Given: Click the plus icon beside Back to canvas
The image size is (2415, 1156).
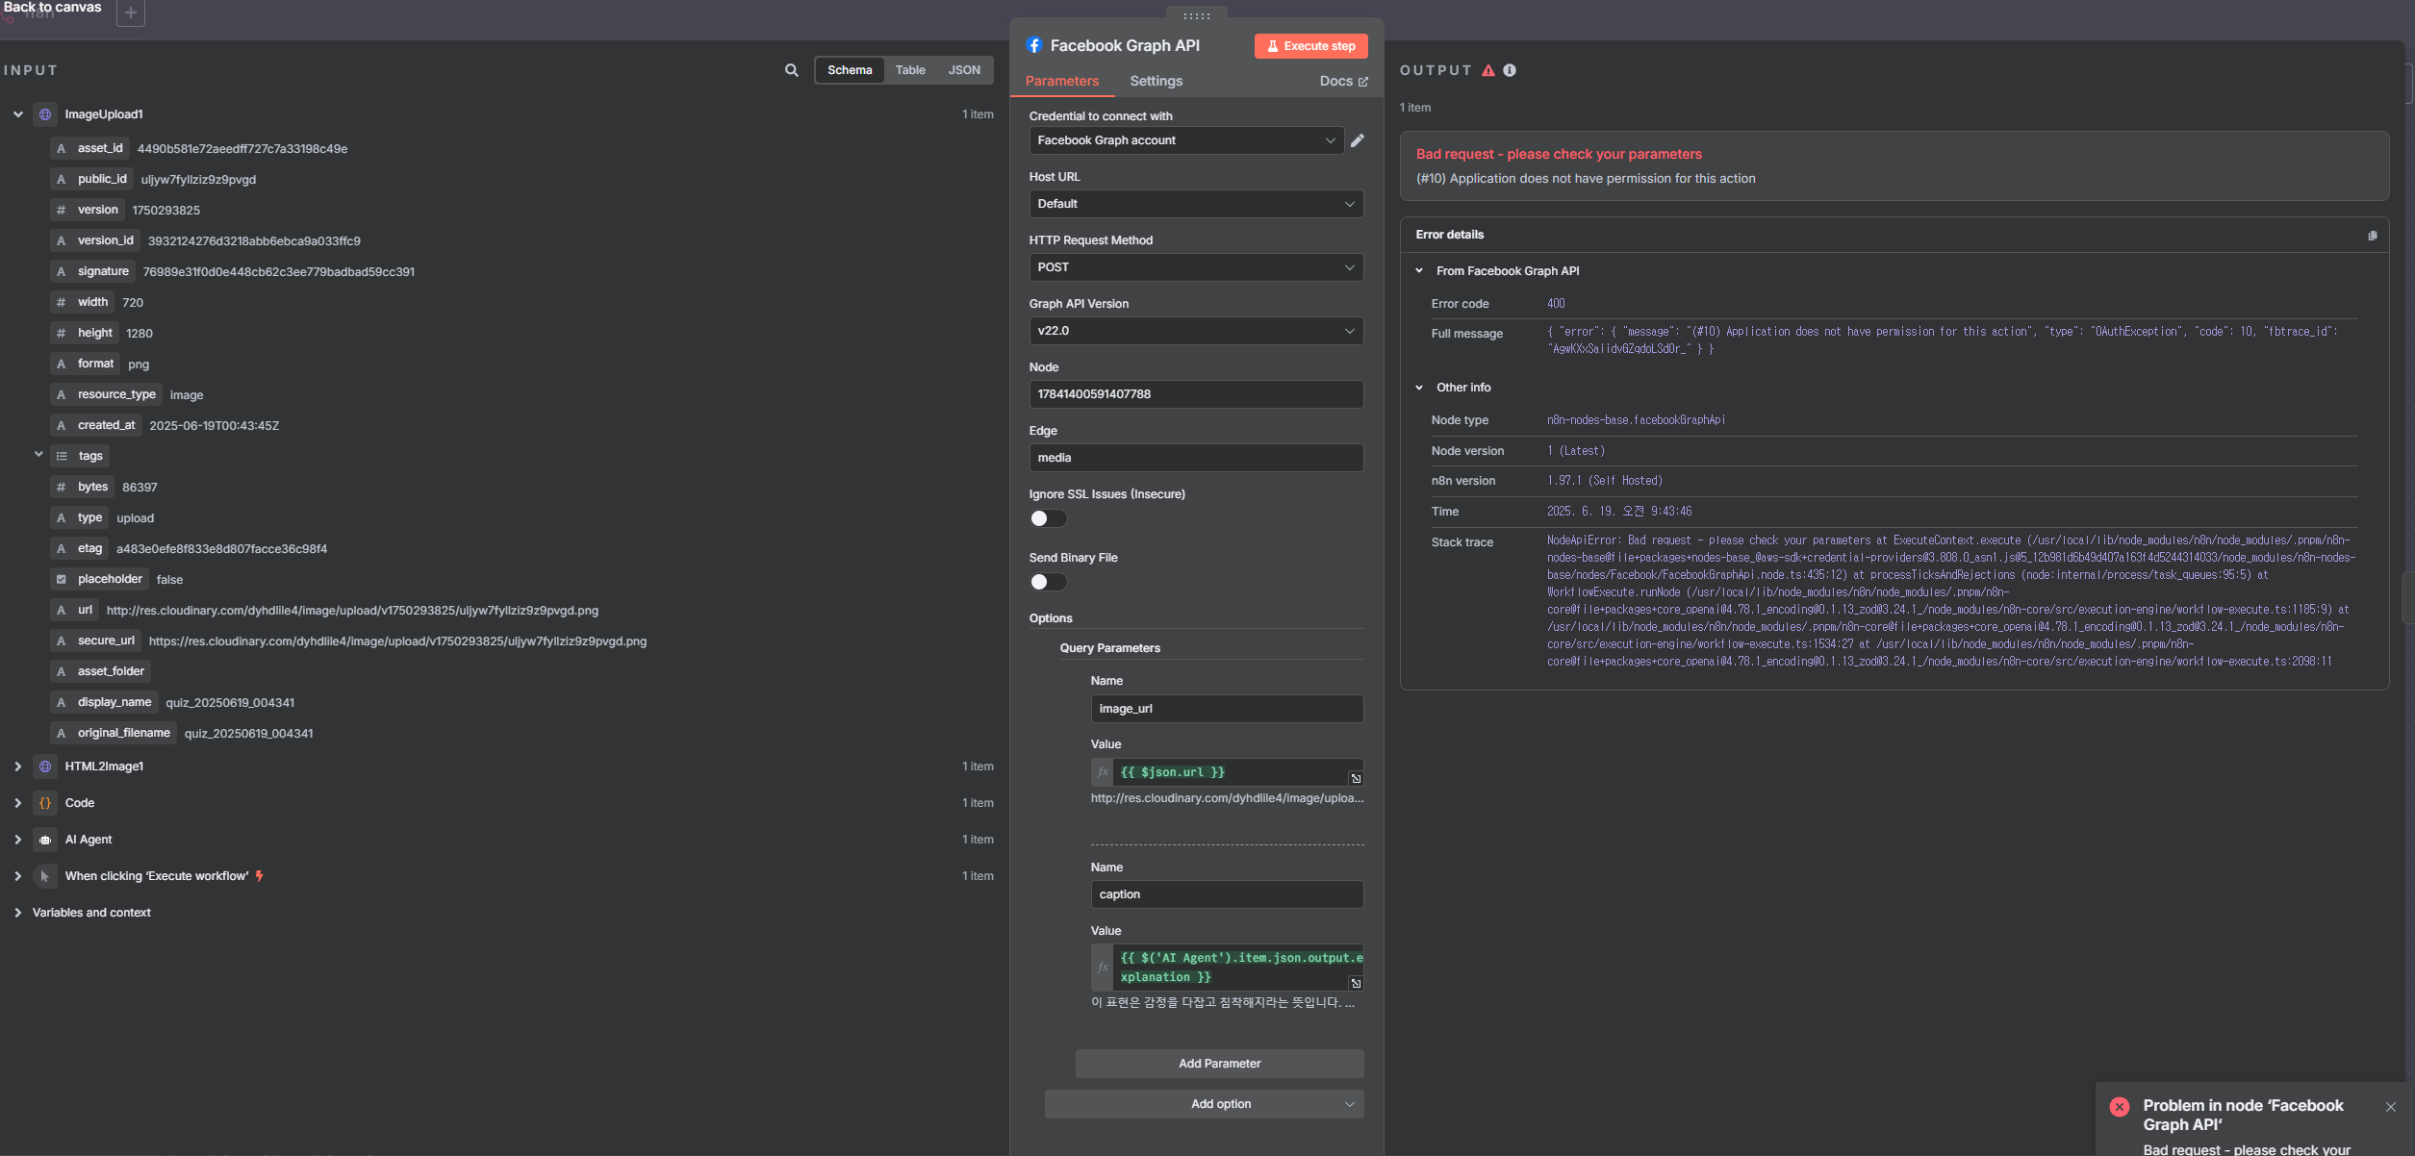Looking at the screenshot, I should coord(131,13).
